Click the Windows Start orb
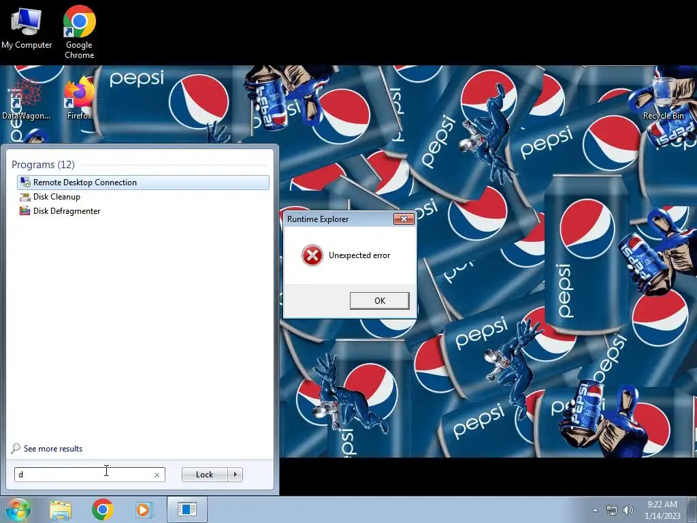 coord(17,509)
